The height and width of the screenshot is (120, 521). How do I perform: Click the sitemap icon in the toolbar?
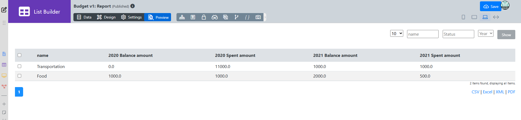182,17
